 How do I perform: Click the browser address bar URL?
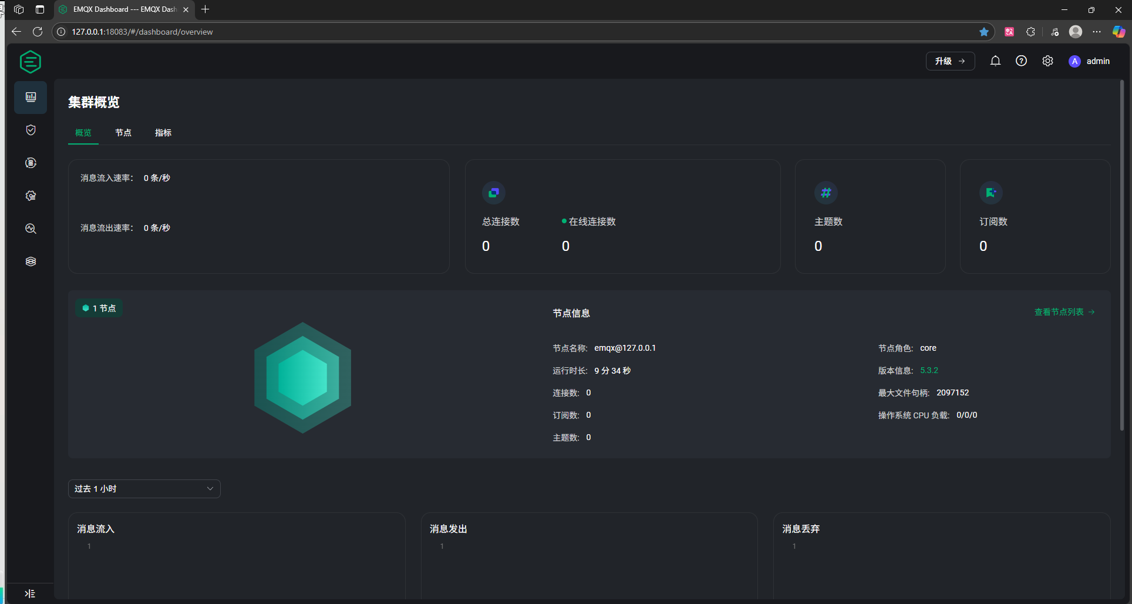point(142,32)
